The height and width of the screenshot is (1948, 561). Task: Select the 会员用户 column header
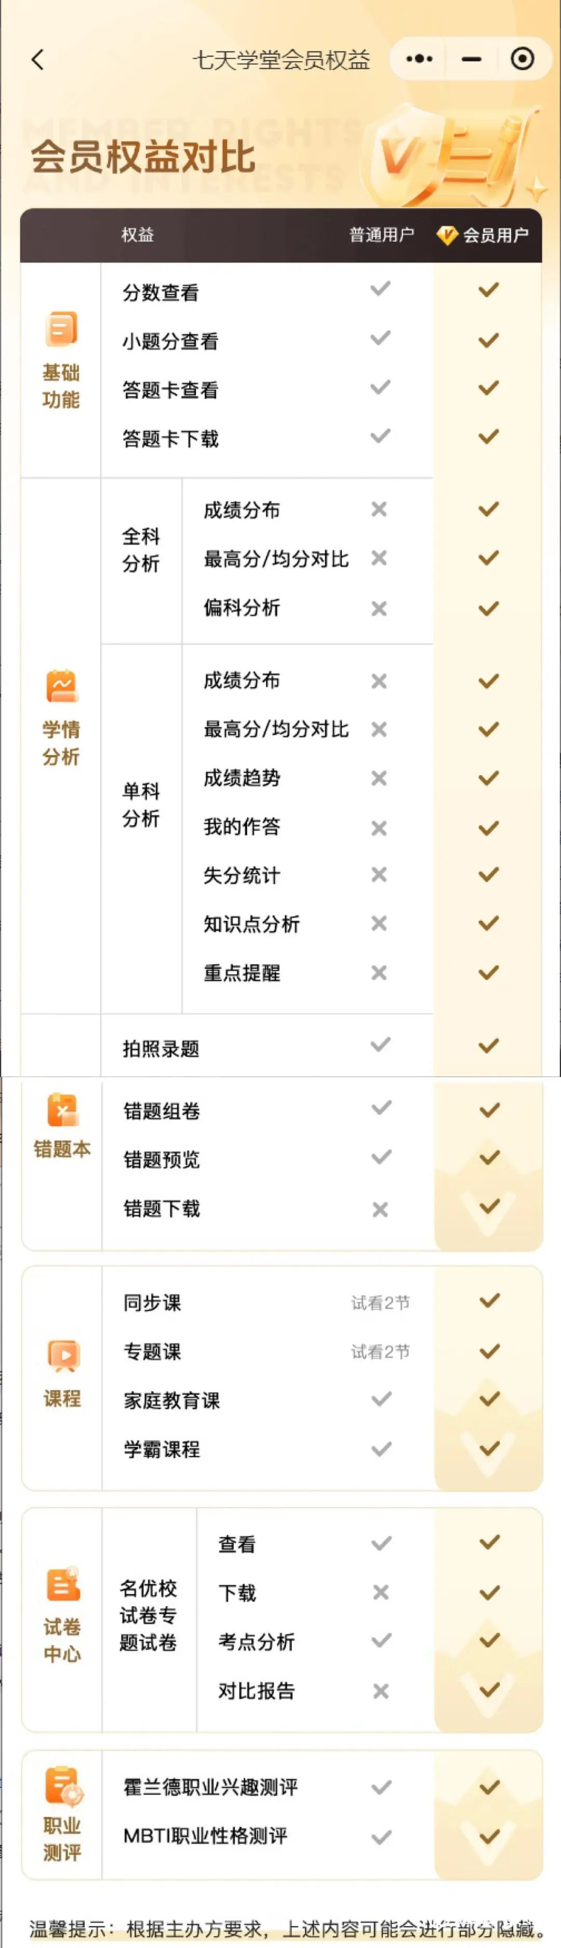(x=495, y=235)
